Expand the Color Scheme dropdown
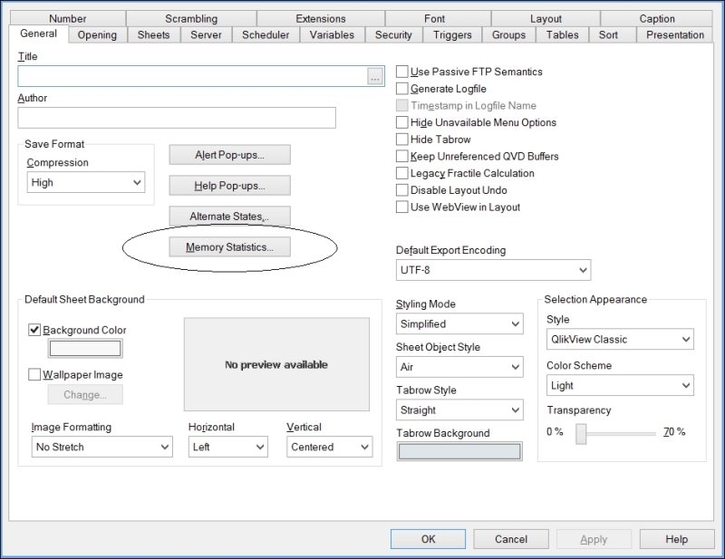This screenshot has width=725, height=559. (x=620, y=386)
